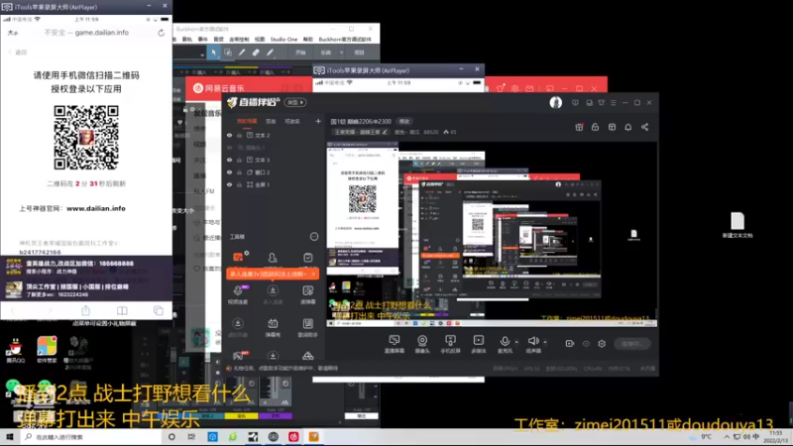The image size is (793, 446).
Task: Add 手机投屏 phone screen source
Action: coord(450,344)
